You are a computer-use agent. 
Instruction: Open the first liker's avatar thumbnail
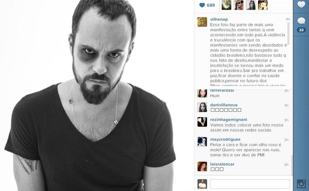[226, 5]
